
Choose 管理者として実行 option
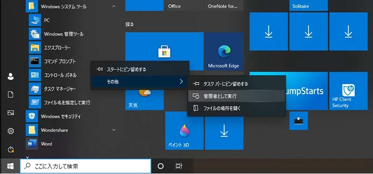tap(236, 96)
